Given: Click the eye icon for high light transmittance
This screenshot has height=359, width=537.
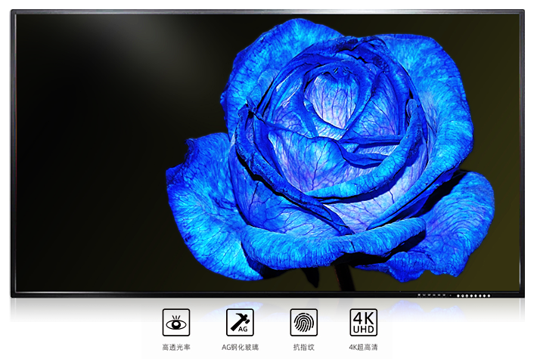Looking at the screenshot, I should (x=176, y=323).
